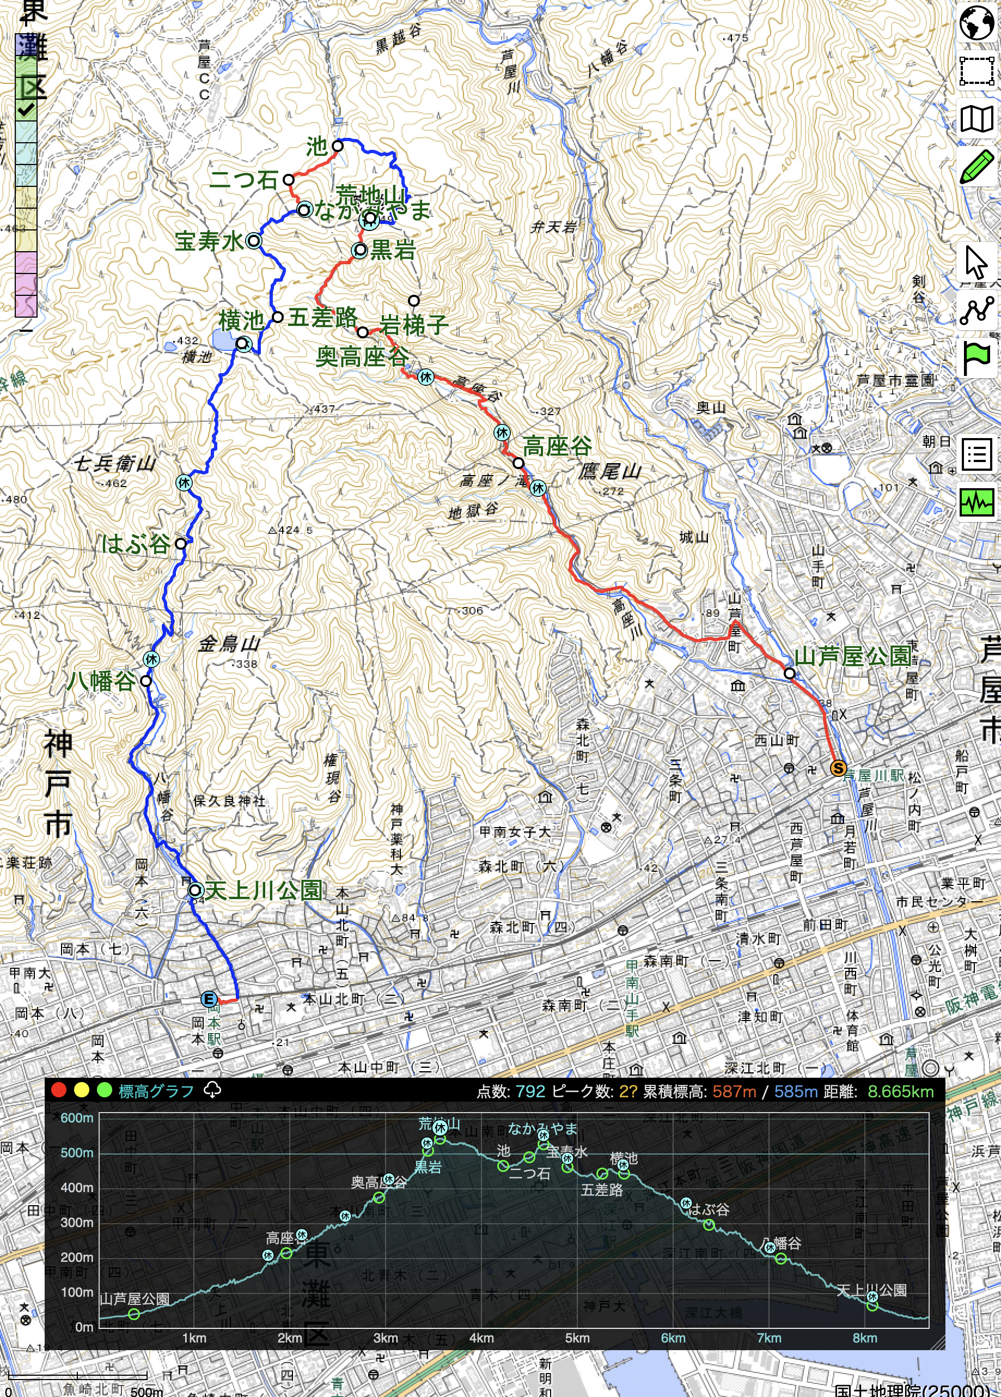1001x1397 pixels.
Task: Click the cloud download icon beside 標高グラフ
Action: (x=212, y=1090)
